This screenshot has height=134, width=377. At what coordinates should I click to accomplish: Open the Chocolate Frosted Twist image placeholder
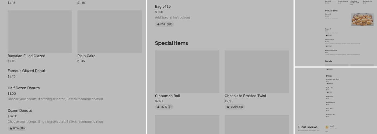pyautogui.click(x=257, y=72)
